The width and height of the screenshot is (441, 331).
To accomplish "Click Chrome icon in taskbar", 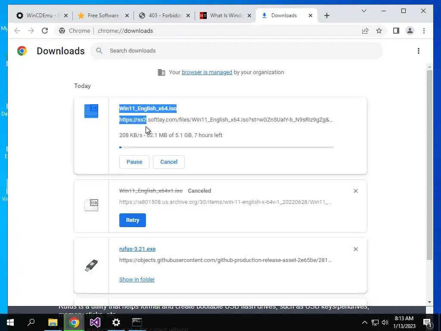I will pyautogui.click(x=74, y=322).
